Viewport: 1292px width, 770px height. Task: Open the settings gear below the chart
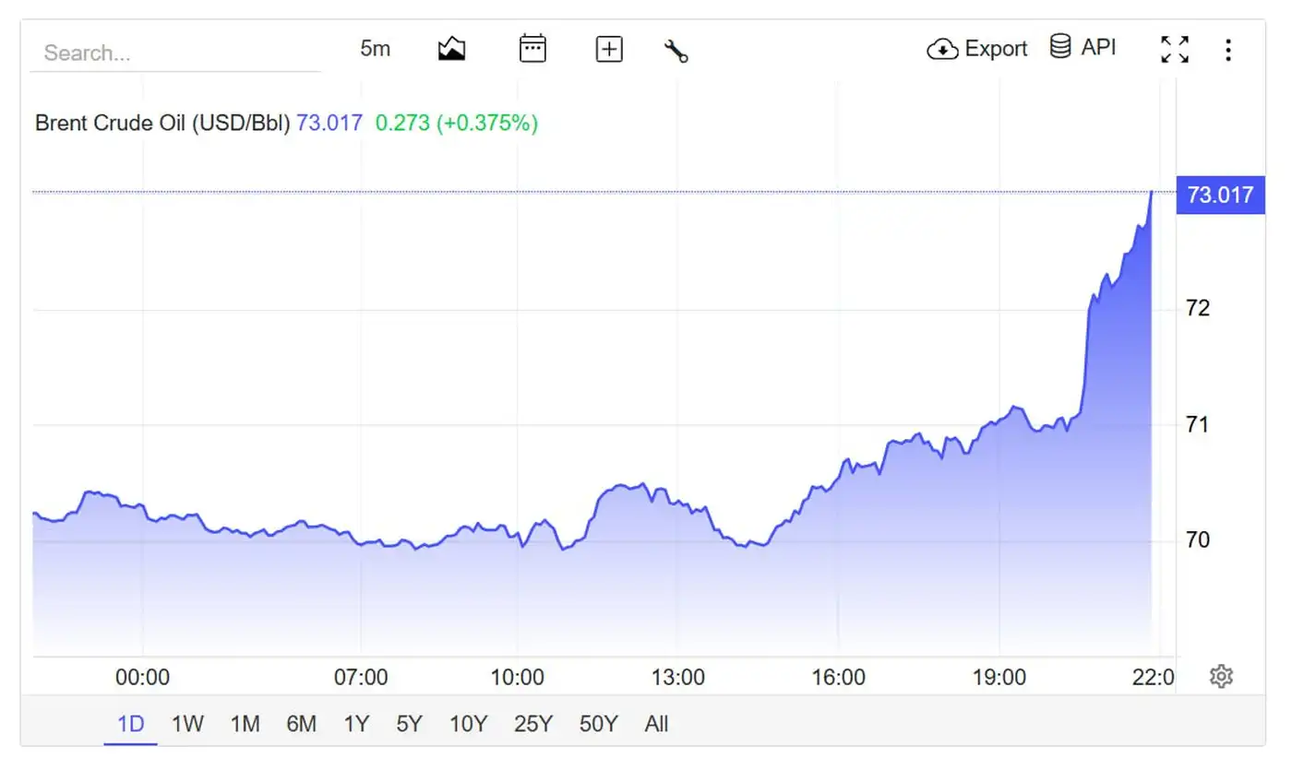point(1221,676)
